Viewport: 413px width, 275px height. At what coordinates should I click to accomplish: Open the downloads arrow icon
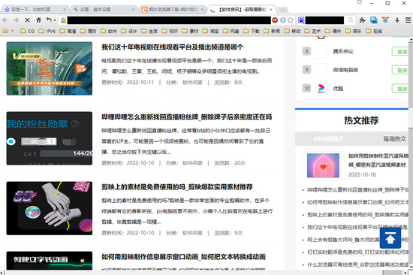(397, 20)
